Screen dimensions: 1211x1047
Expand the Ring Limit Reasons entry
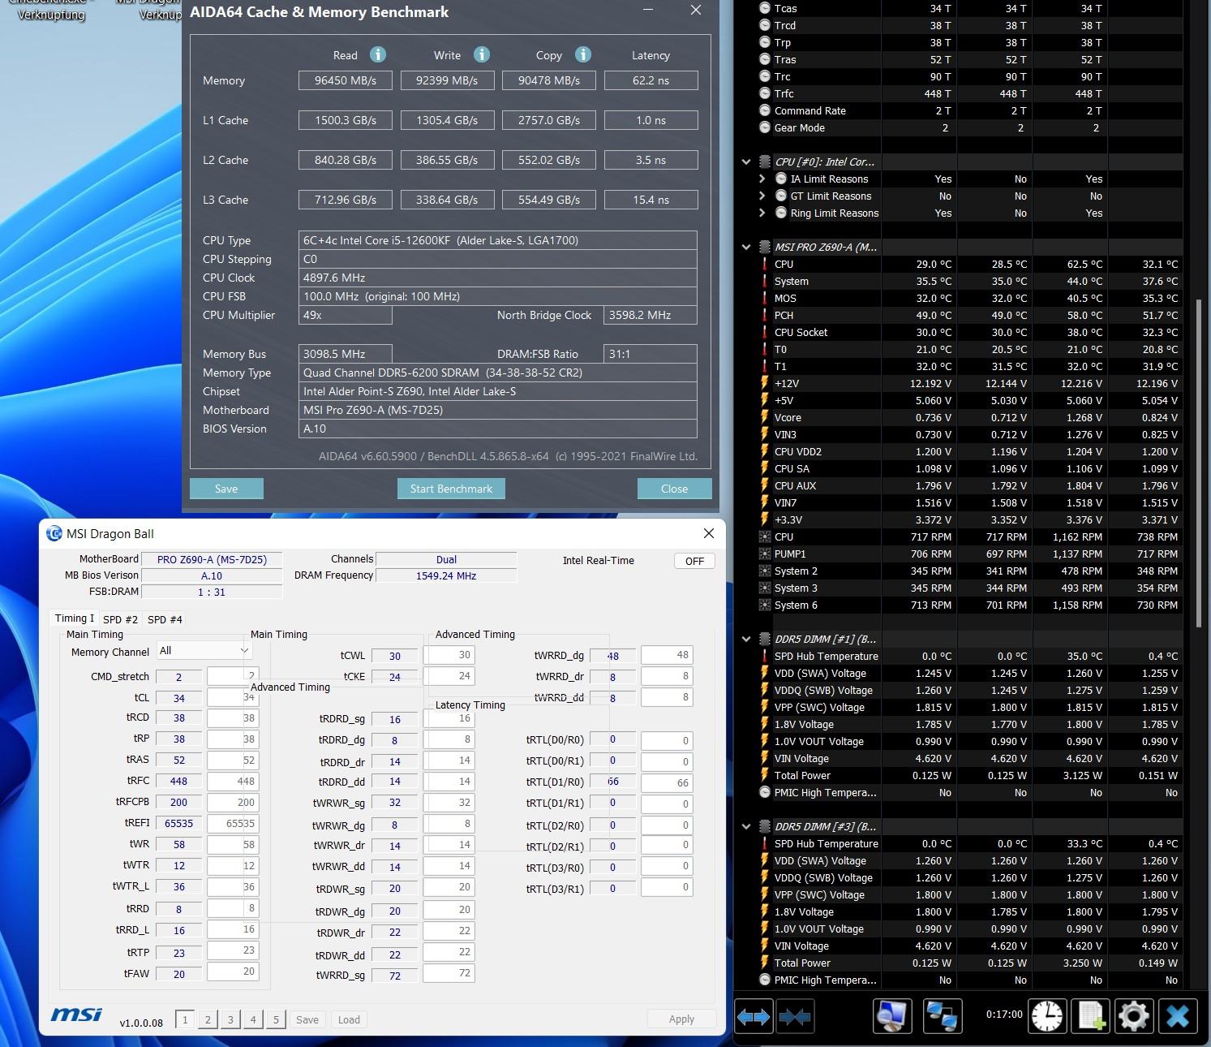click(762, 213)
